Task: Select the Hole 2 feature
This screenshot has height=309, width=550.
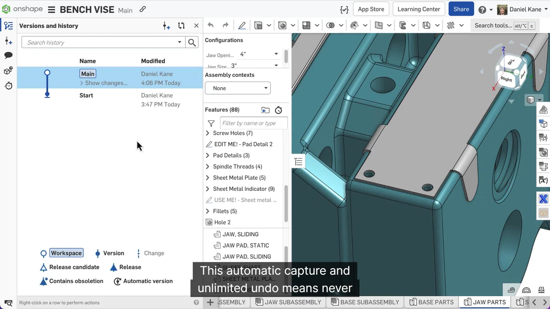Action: [222, 222]
